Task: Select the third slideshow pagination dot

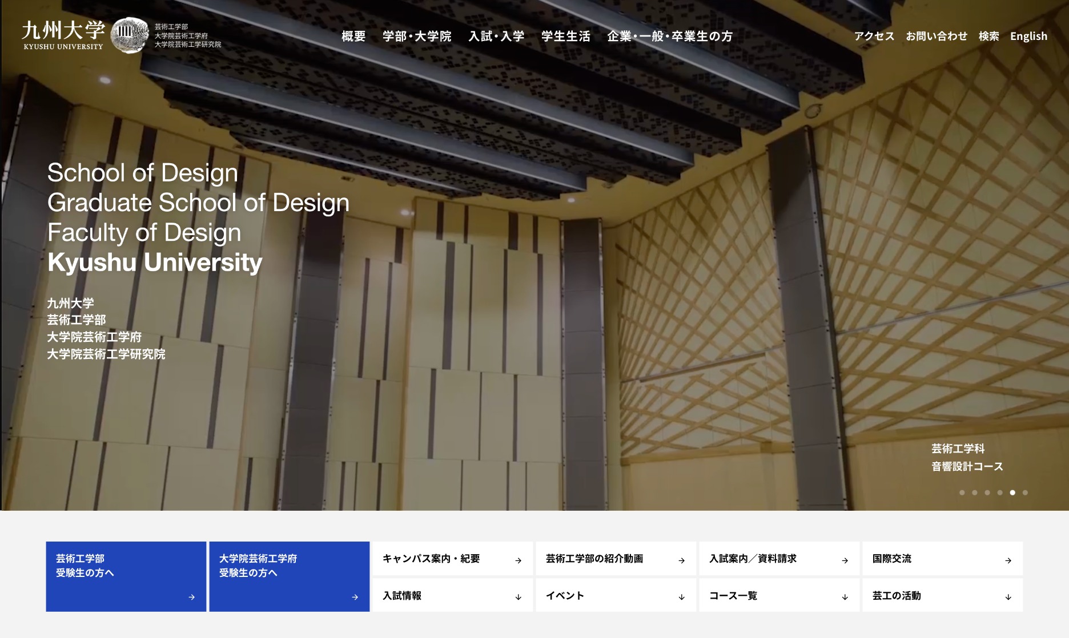Action: click(987, 492)
